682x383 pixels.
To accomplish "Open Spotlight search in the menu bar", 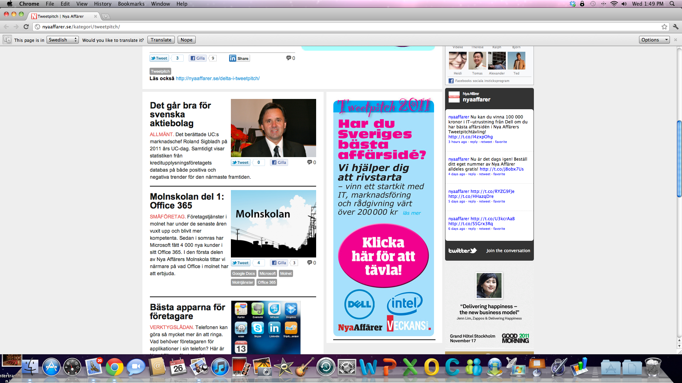I will pyautogui.click(x=672, y=4).
